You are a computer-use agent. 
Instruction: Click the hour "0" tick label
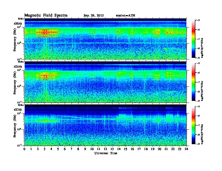(24, 149)
